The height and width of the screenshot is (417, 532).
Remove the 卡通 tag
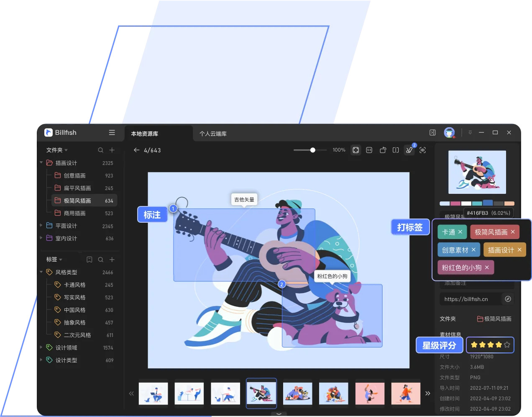tap(460, 232)
